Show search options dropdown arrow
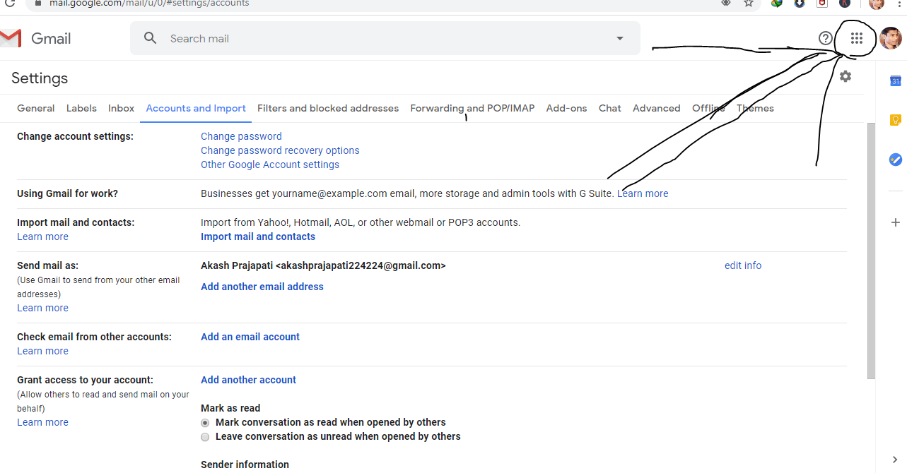This screenshot has height=473, width=907. pyautogui.click(x=620, y=38)
